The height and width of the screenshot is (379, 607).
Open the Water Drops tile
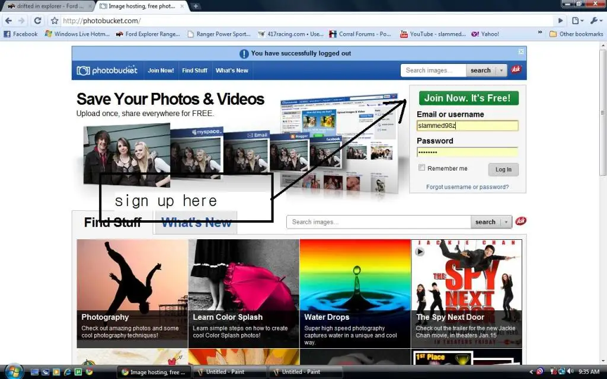coord(355,294)
